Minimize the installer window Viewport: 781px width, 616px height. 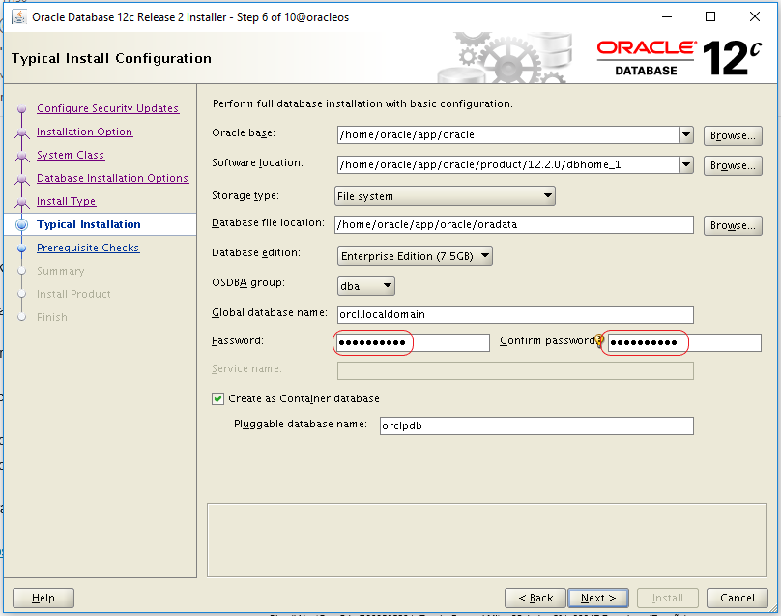667,17
